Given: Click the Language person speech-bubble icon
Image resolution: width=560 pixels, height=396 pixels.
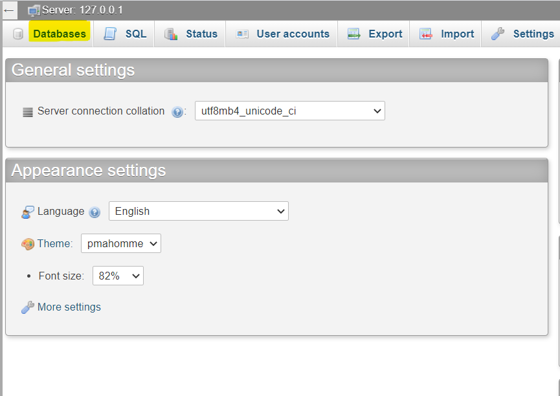Looking at the screenshot, I should coord(27,212).
